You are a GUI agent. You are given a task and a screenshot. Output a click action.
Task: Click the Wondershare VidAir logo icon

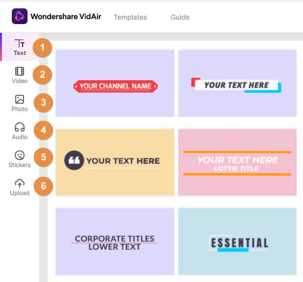tap(20, 16)
